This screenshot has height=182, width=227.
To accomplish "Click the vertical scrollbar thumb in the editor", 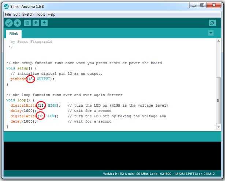I will [x=219, y=101].
